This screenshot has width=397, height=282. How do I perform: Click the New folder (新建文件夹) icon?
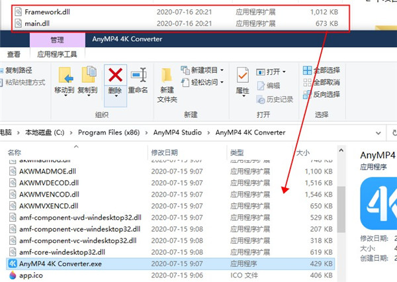click(167, 75)
